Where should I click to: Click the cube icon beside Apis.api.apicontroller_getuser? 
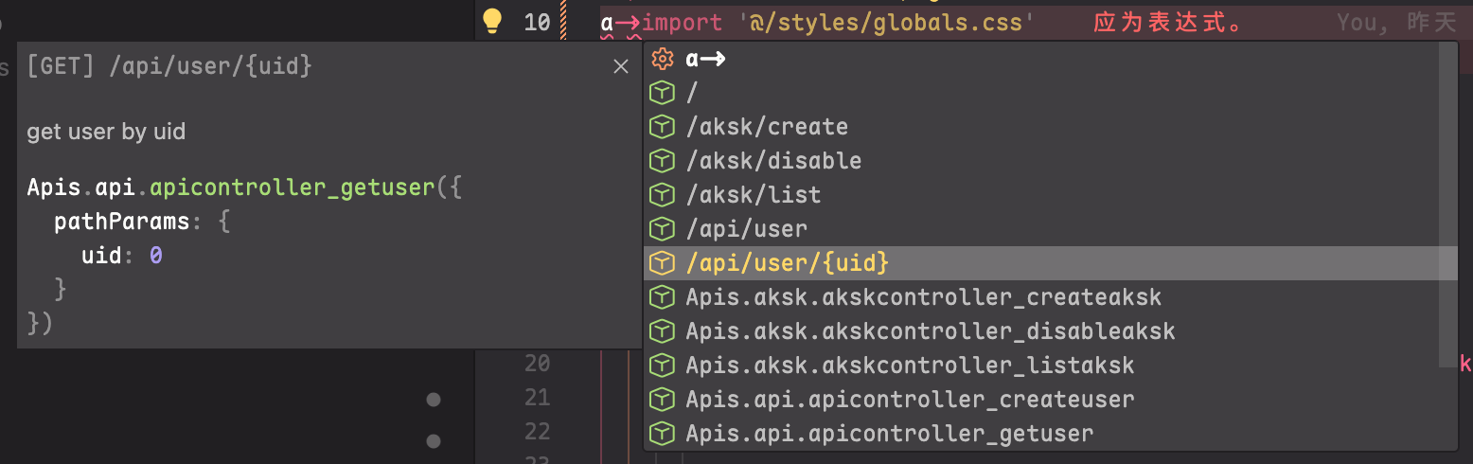(x=663, y=434)
